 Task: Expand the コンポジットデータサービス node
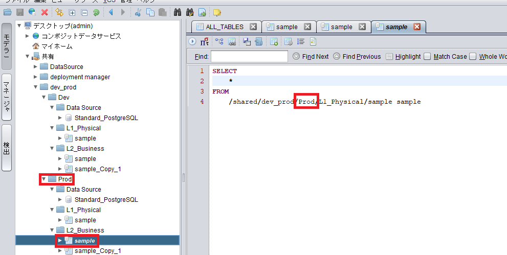(x=28, y=36)
